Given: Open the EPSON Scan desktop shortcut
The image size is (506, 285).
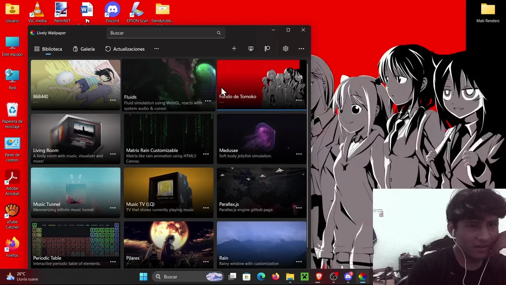Looking at the screenshot, I should pos(137,12).
